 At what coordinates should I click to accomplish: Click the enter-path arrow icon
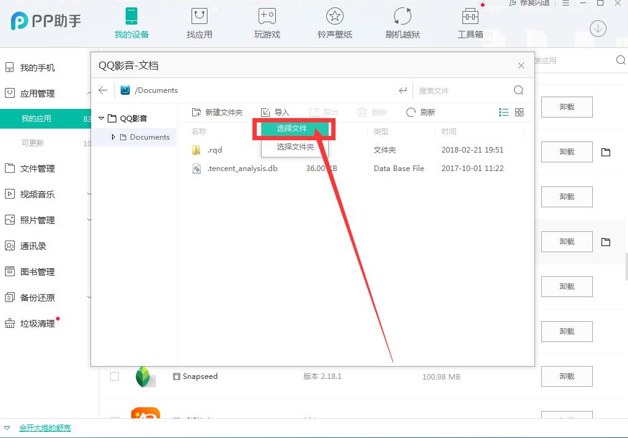403,90
